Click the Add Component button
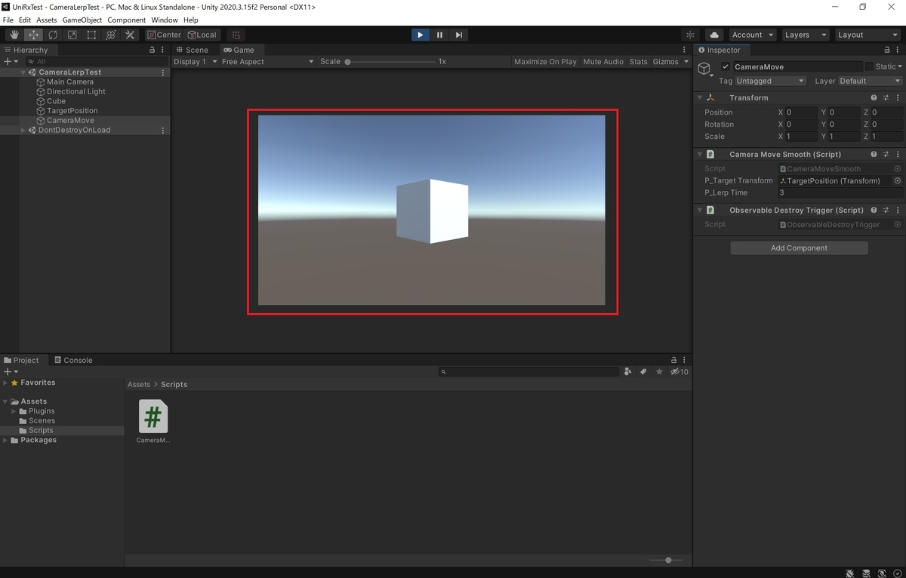Image resolution: width=906 pixels, height=578 pixels. coord(799,247)
